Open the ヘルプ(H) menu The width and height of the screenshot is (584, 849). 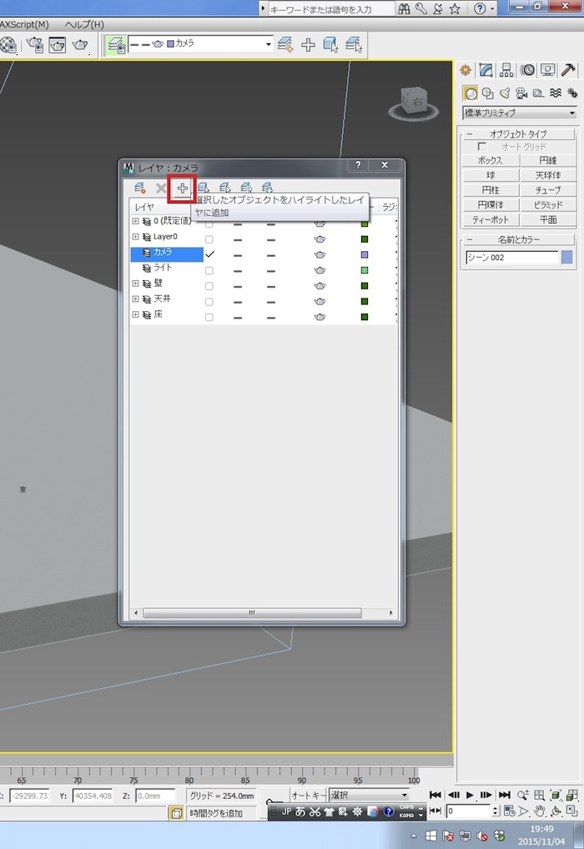click(84, 24)
